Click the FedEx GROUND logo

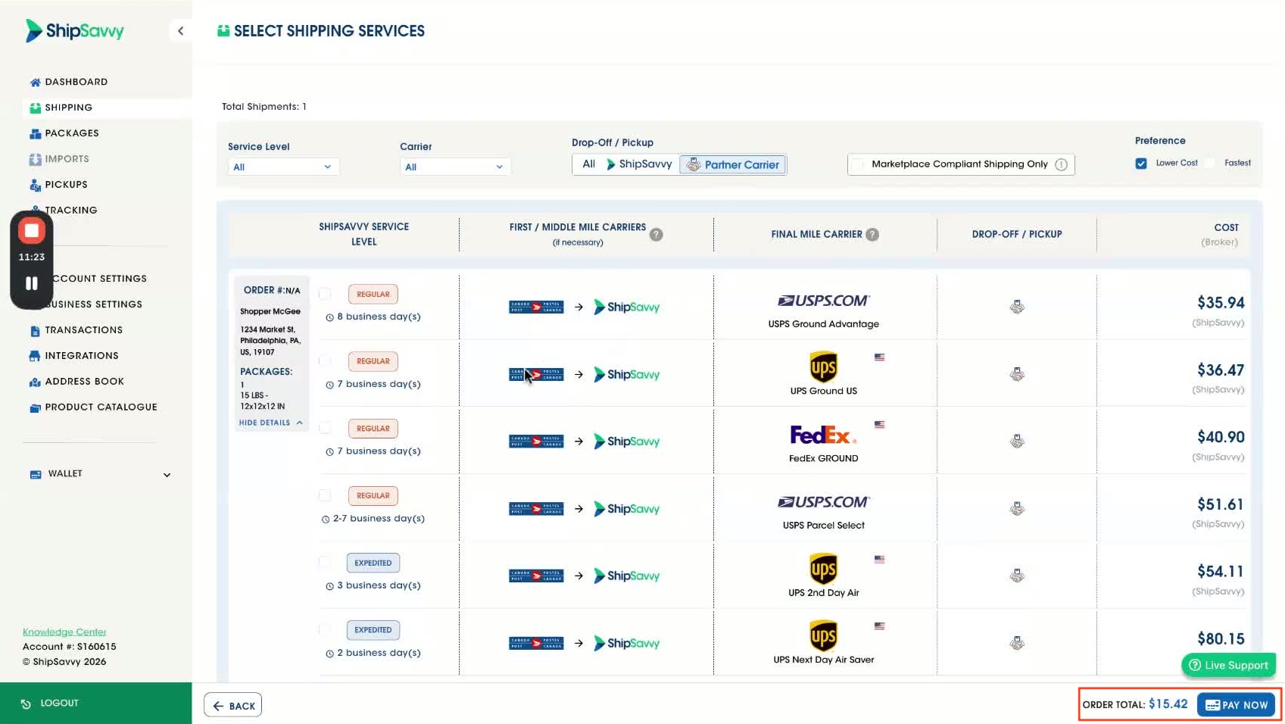[x=823, y=435]
